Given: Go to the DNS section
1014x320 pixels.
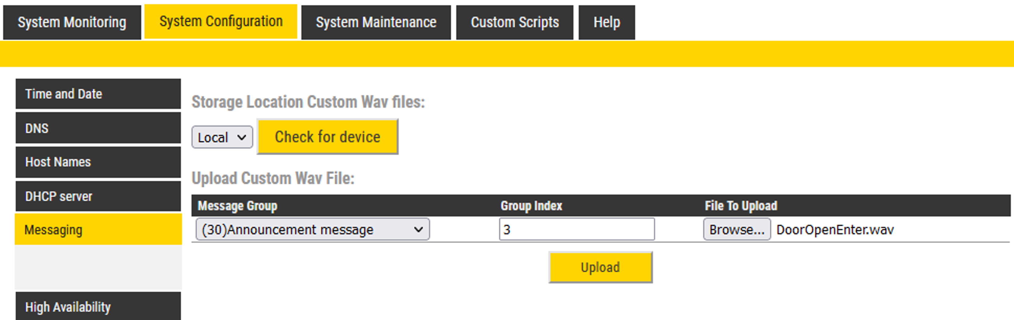Looking at the screenshot, I should tap(98, 128).
